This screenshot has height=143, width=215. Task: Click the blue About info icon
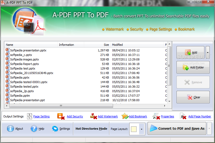tap(10, 129)
